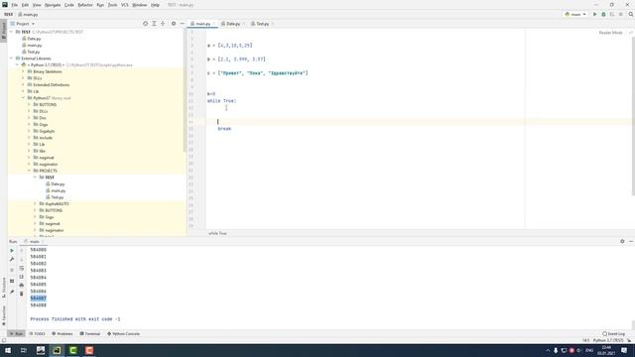This screenshot has height=357, width=635.
Task: Open the green Camtasia icon on the taskbar
Action: click(72, 350)
